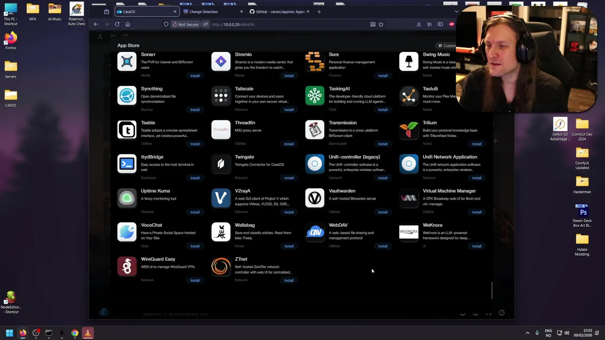
Task: Open the Windows Start menu
Action: tap(9, 333)
